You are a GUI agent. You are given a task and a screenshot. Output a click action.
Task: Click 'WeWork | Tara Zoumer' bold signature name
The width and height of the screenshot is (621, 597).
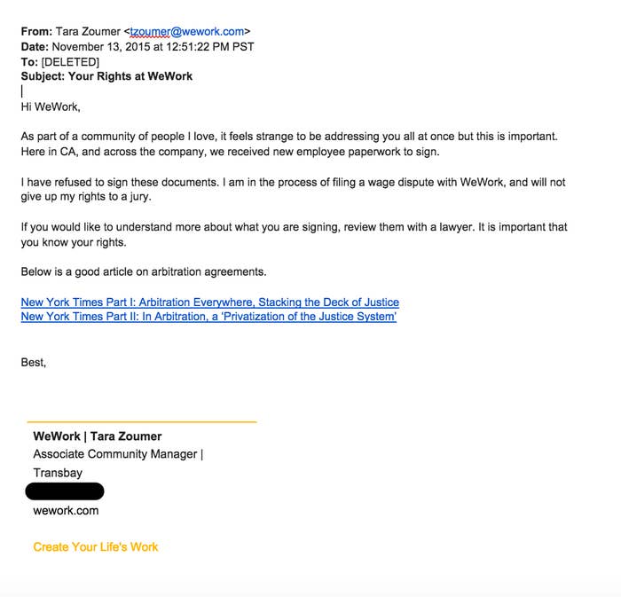(x=98, y=436)
